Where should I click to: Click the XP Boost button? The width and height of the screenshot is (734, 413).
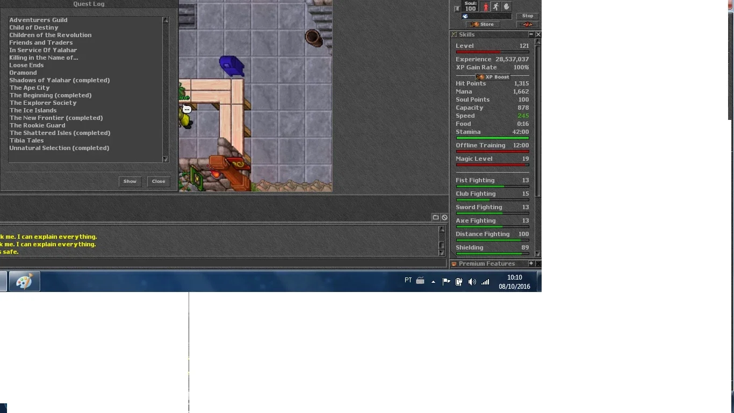493,77
